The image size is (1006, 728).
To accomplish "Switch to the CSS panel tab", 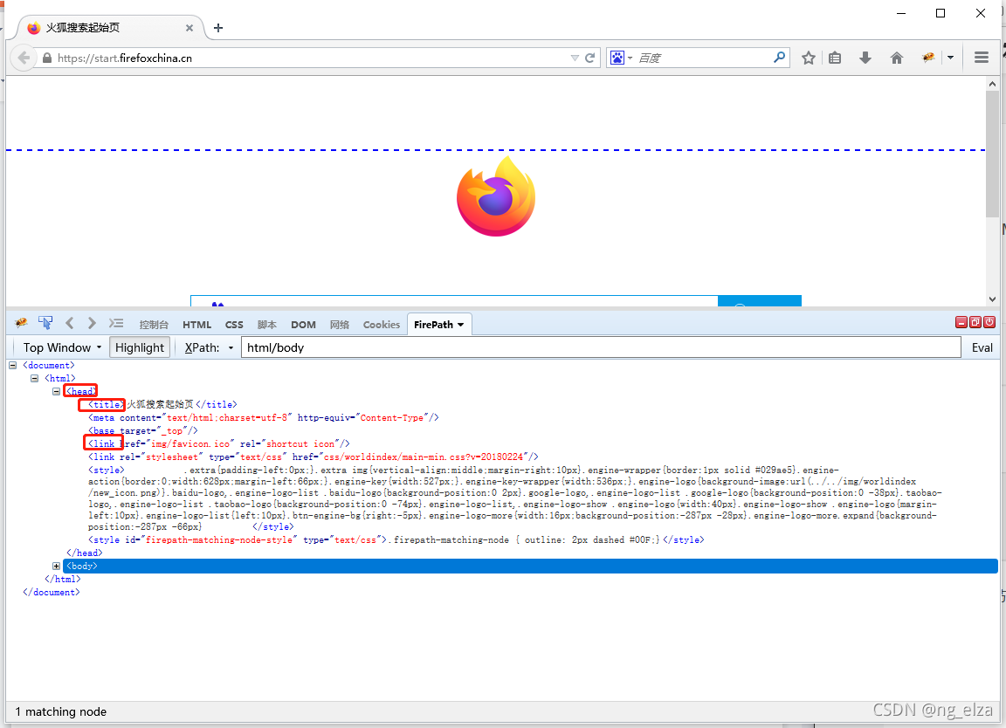I will [x=234, y=325].
